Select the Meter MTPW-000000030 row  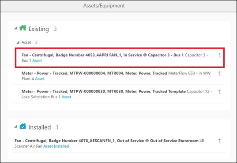tap(119, 94)
